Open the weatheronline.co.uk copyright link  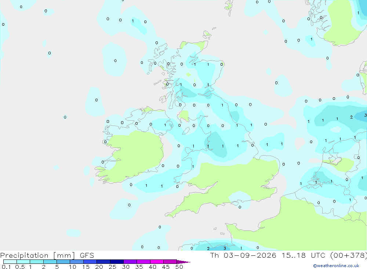[336, 266]
